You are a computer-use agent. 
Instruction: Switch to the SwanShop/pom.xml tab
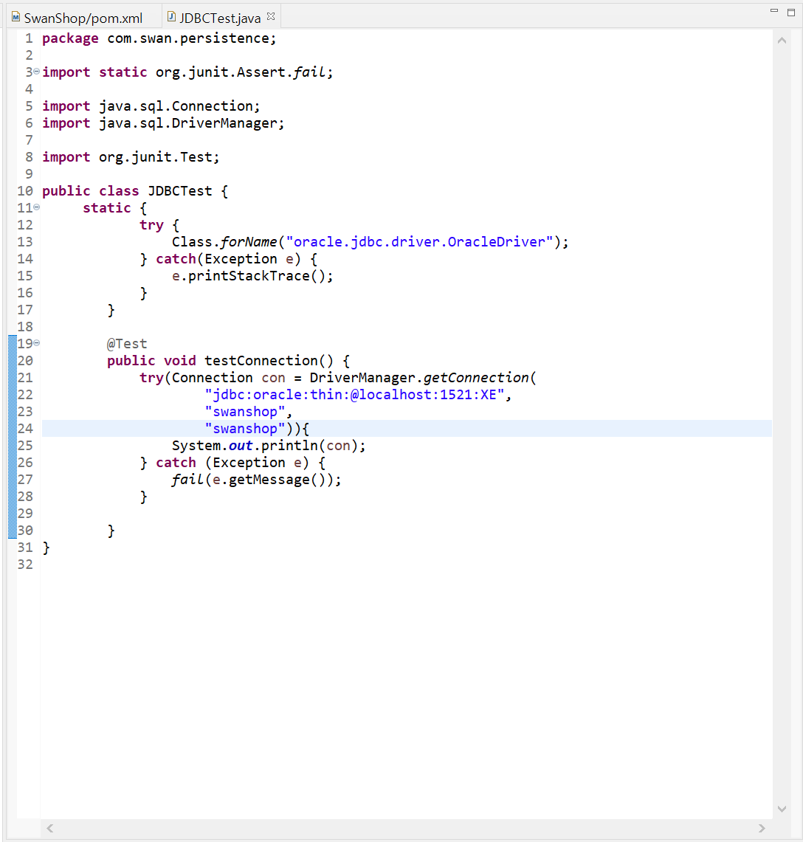[x=83, y=18]
